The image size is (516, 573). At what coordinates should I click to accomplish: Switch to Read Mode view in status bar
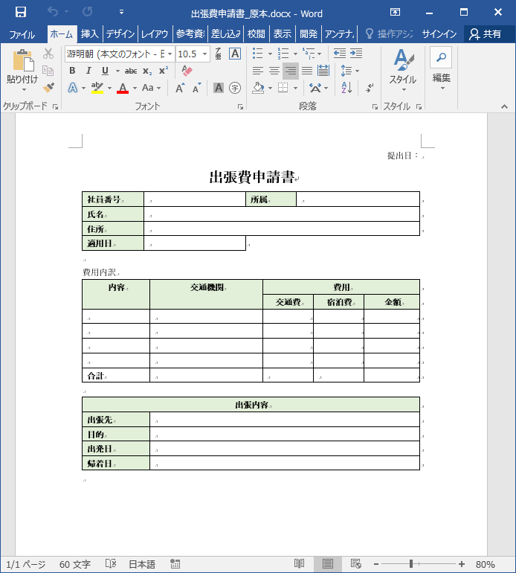point(299,564)
